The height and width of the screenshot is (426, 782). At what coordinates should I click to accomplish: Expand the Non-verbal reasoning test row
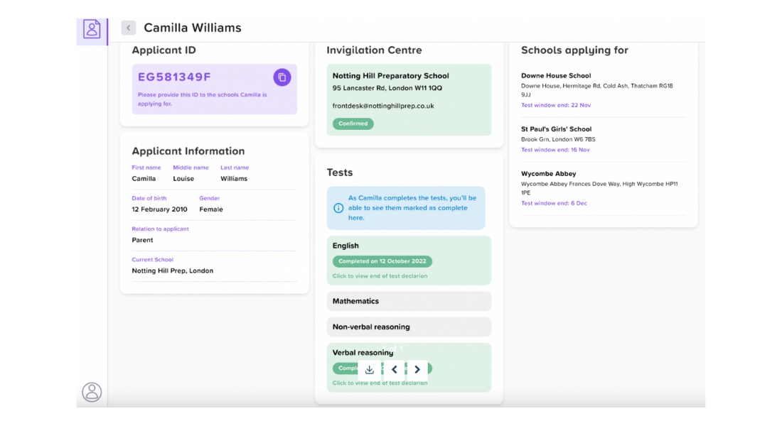409,327
